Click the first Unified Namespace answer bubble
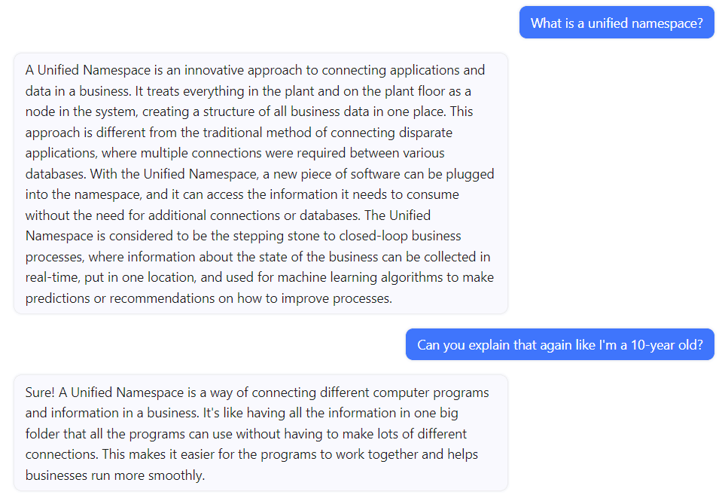725x504 pixels. point(260,184)
